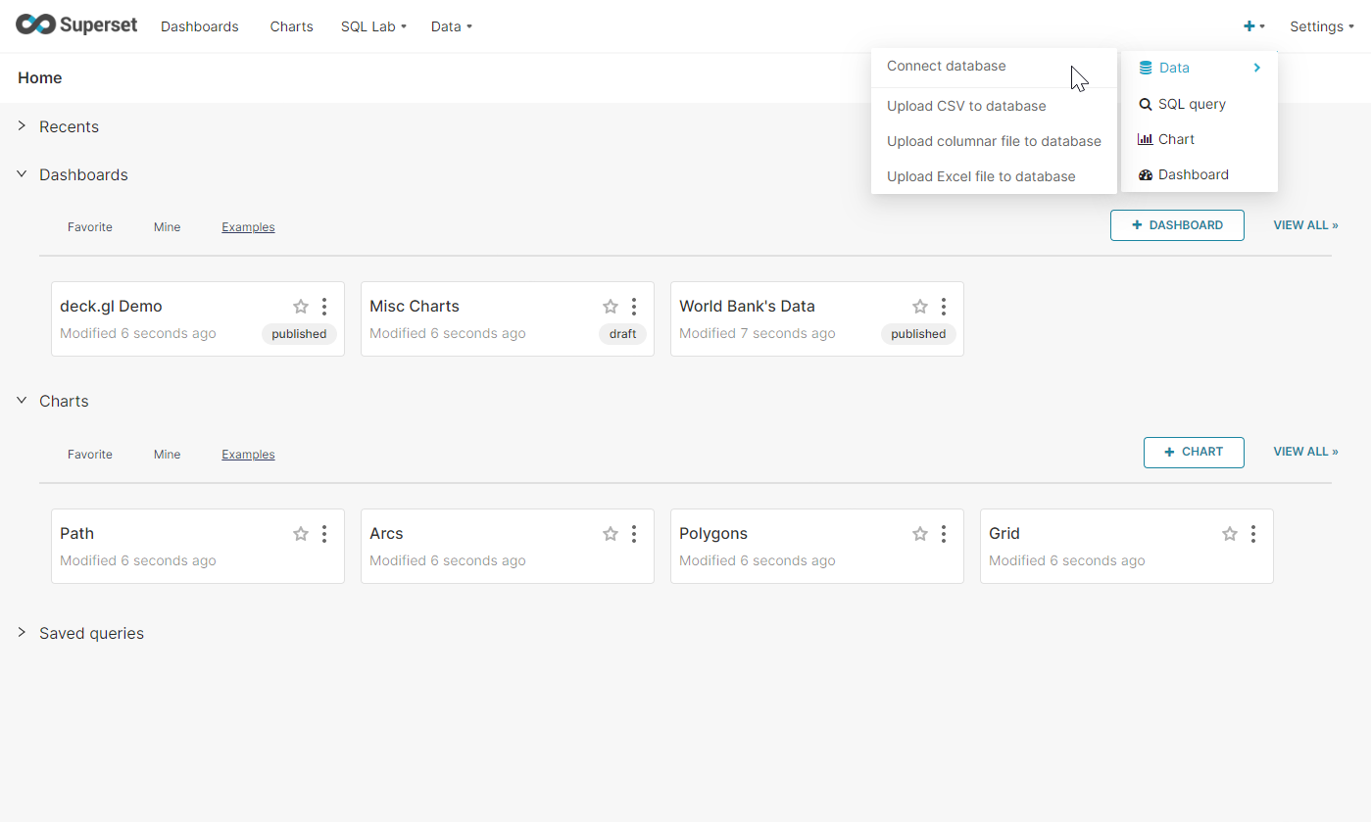The width and height of the screenshot is (1371, 822).
Task: Click the SQL query magnifier icon
Action: pyautogui.click(x=1146, y=105)
